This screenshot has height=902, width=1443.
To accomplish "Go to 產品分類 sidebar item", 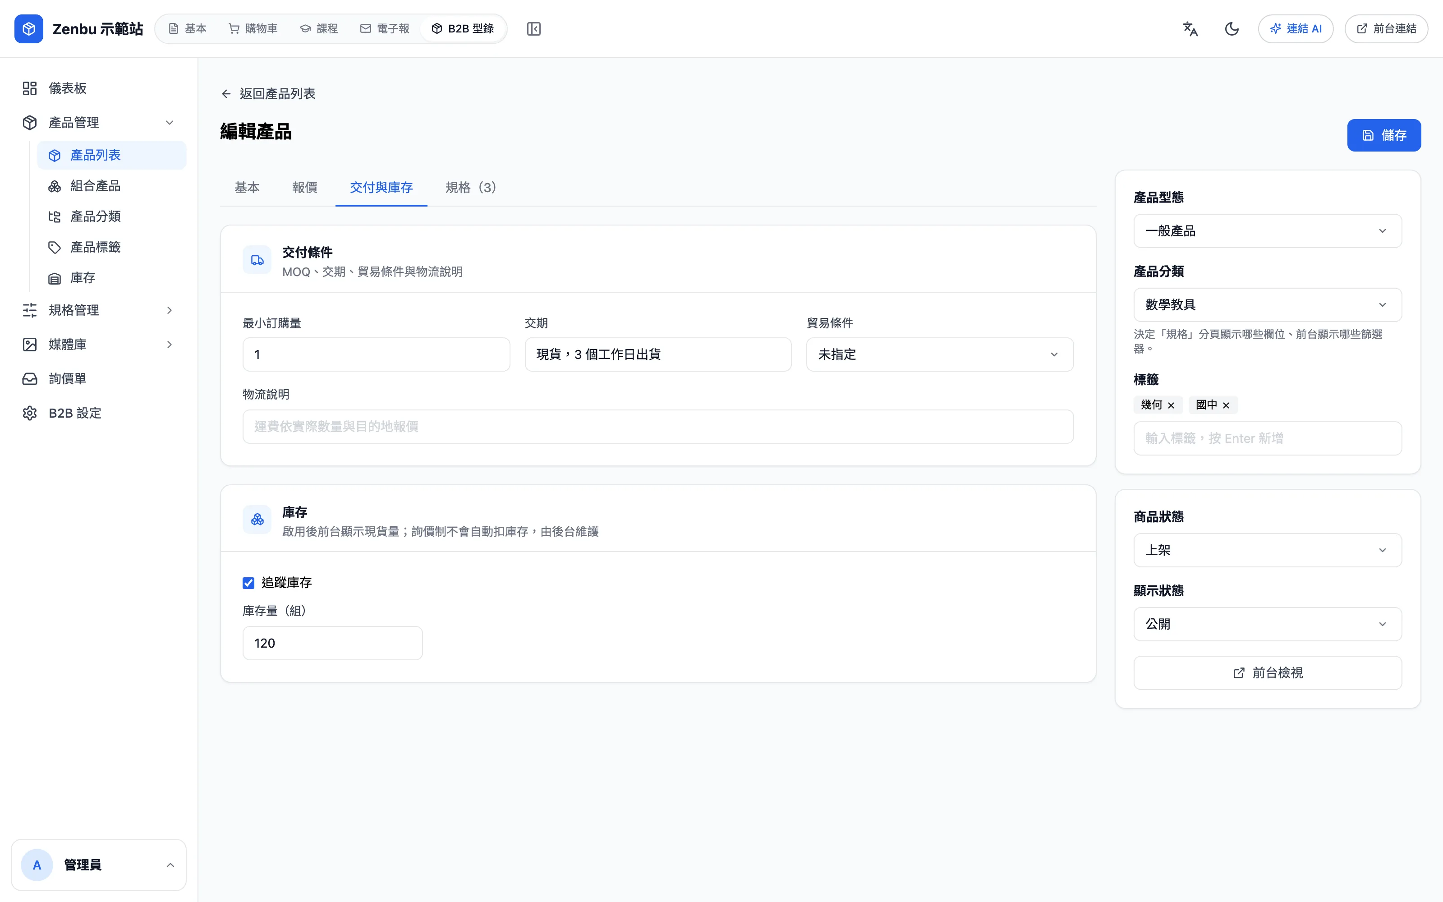I will coord(111,216).
